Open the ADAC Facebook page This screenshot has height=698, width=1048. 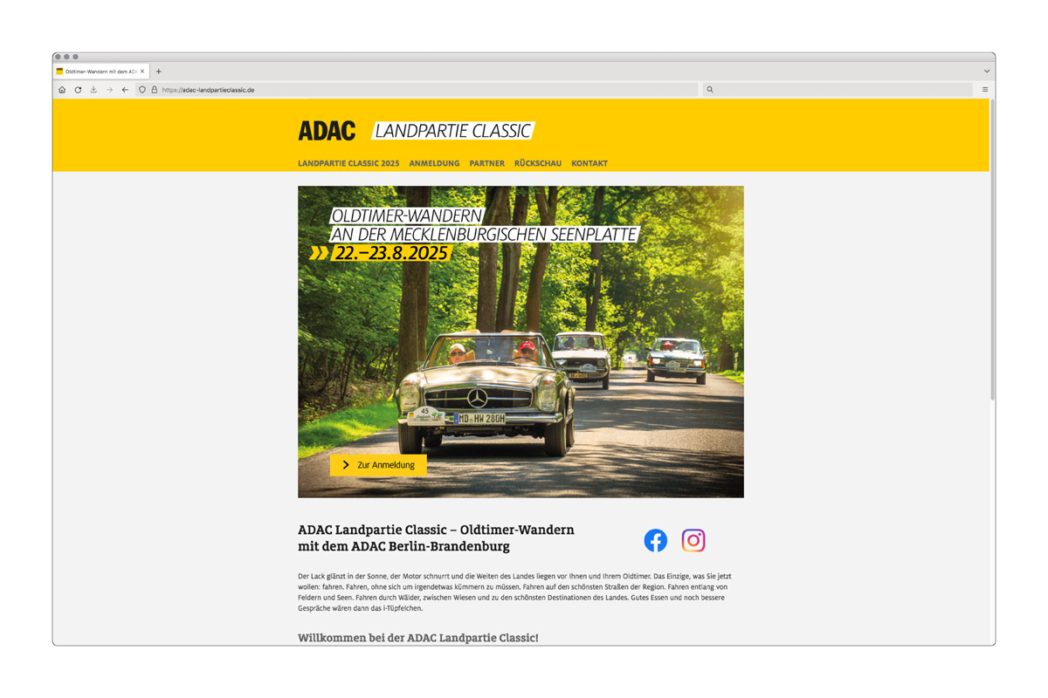656,541
